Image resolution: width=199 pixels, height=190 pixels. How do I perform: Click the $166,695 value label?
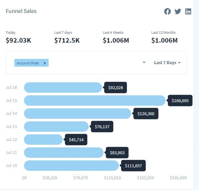coord(180,101)
